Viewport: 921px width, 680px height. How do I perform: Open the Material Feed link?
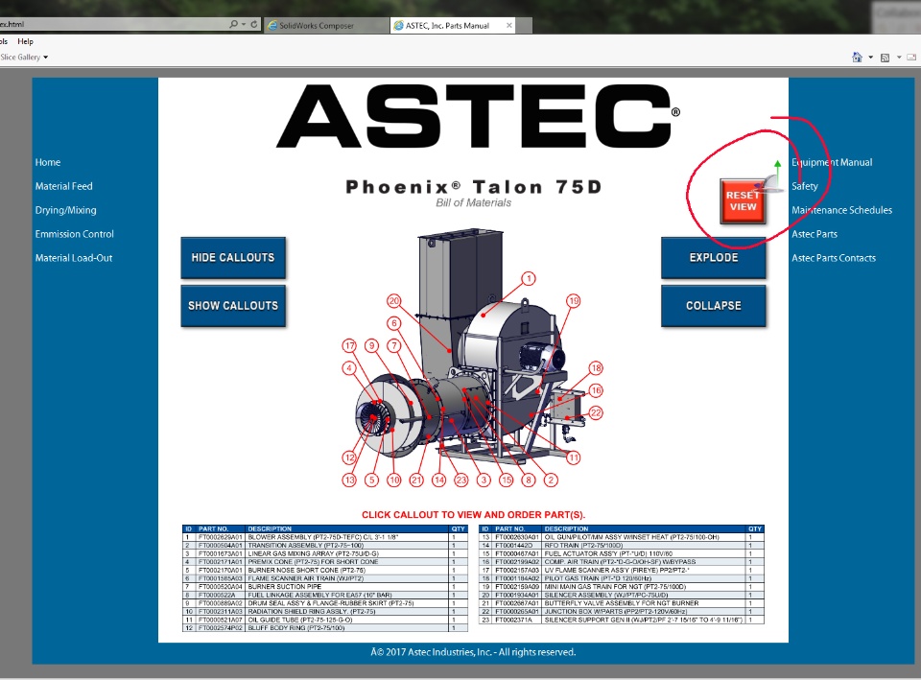(x=63, y=186)
